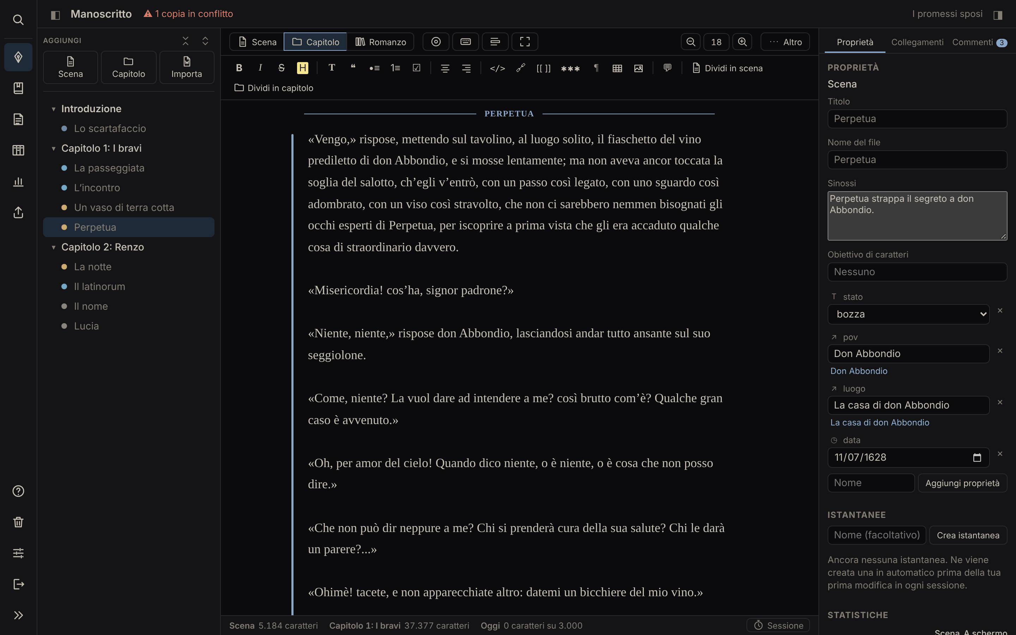This screenshot has width=1016, height=635.
Task: Collapse Capitolo 2: Renzo
Action: click(x=54, y=247)
